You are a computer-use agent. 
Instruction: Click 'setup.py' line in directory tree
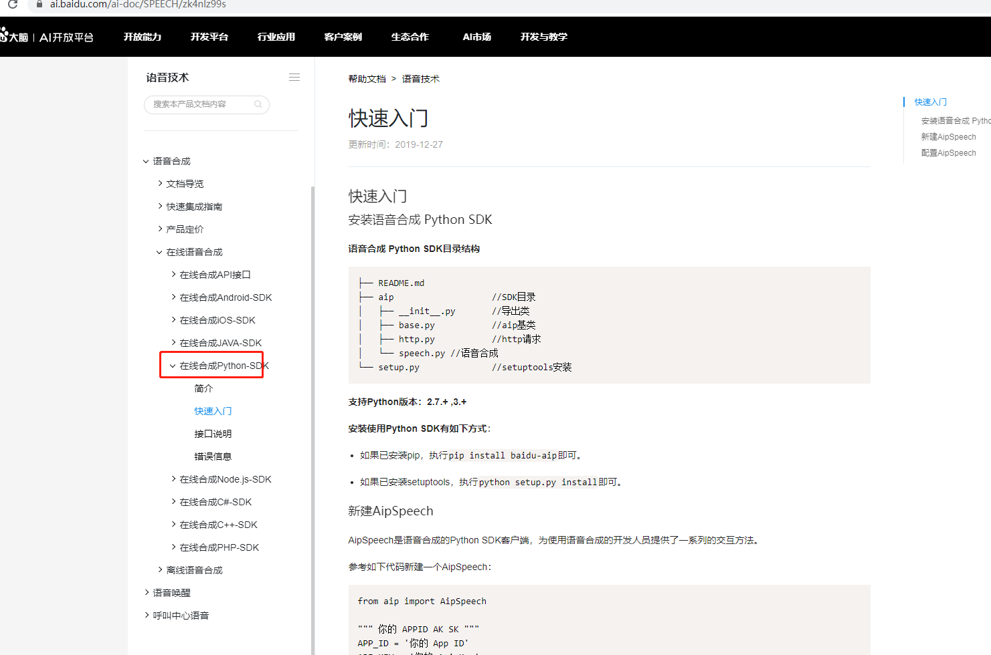click(x=465, y=368)
